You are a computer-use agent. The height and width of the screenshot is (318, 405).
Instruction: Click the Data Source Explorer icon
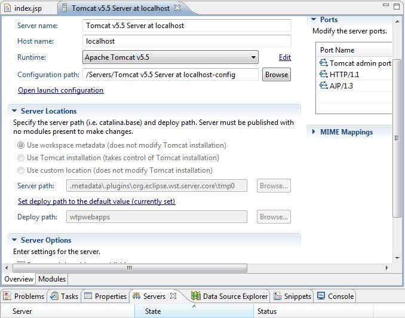196,296
